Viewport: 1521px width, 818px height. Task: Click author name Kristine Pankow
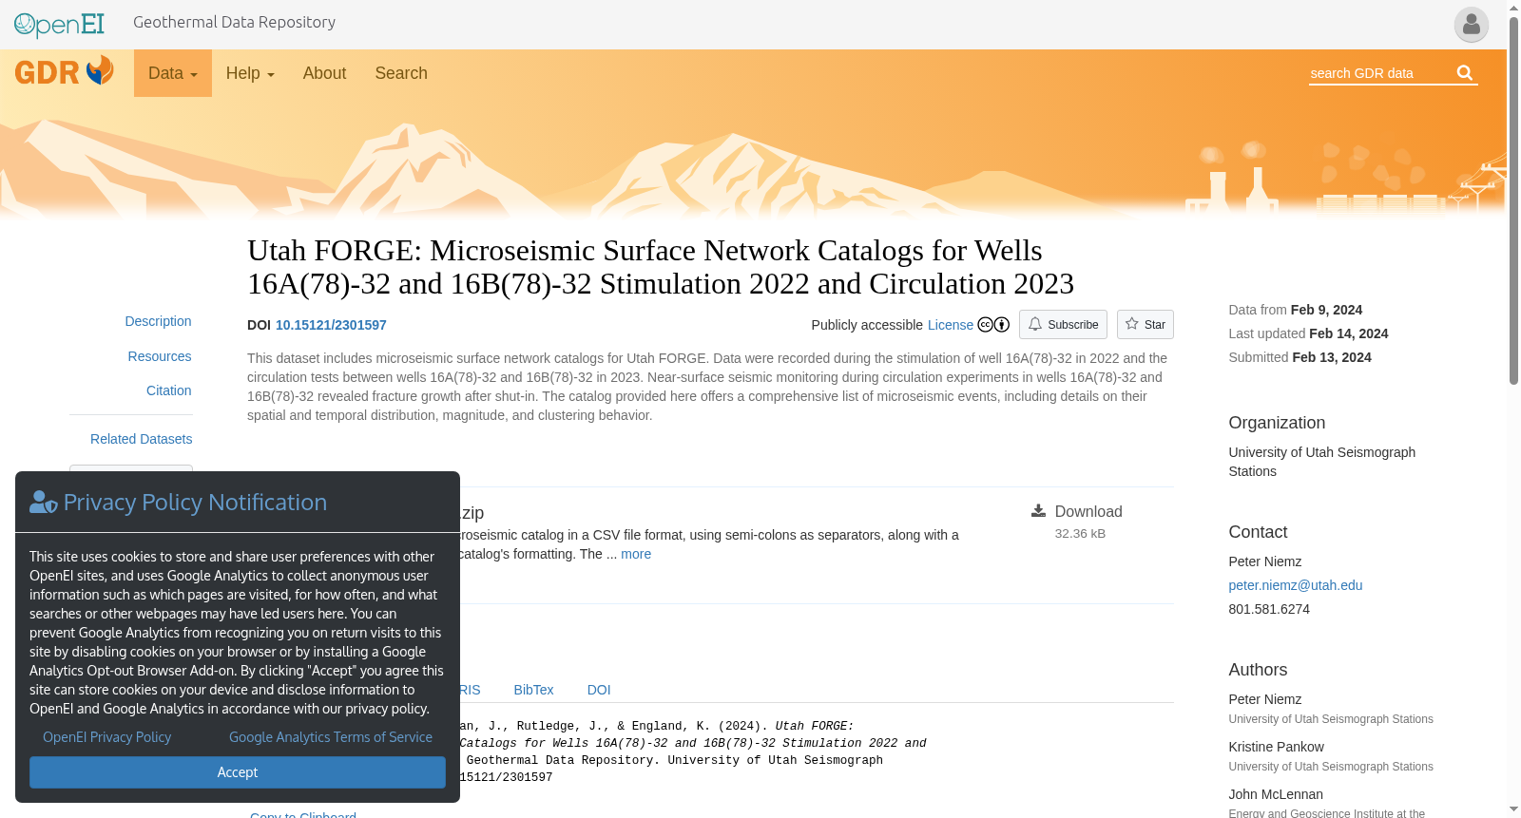tap(1276, 747)
